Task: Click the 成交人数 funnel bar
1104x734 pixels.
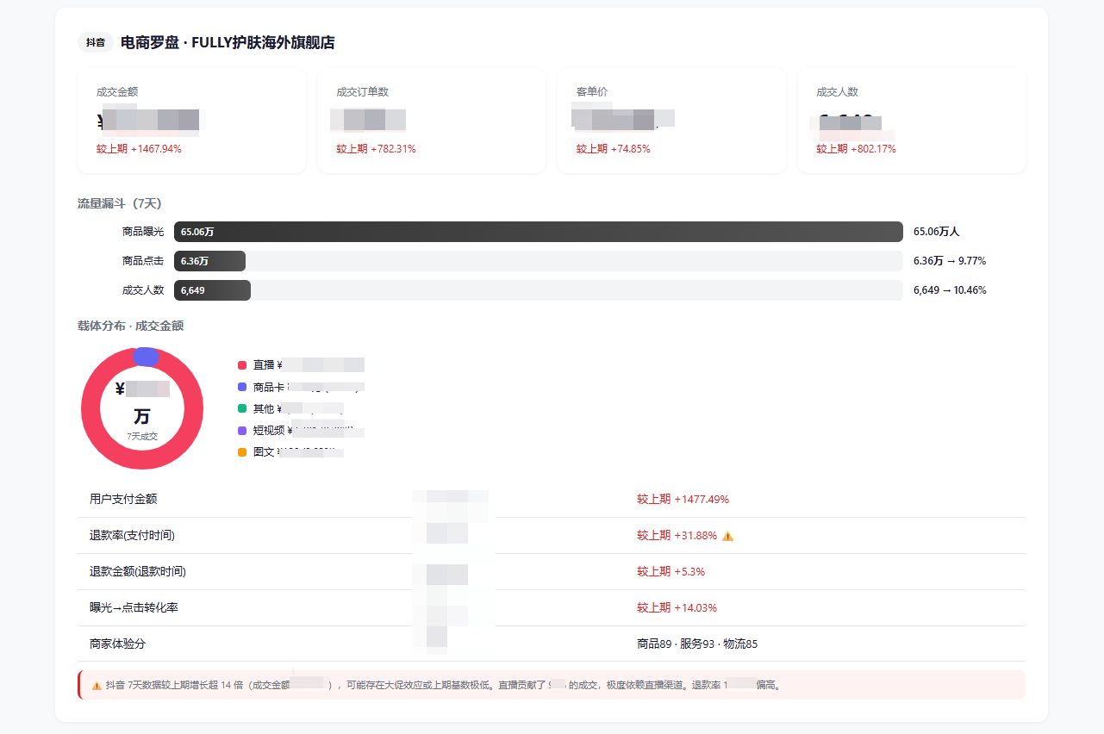Action: [212, 290]
